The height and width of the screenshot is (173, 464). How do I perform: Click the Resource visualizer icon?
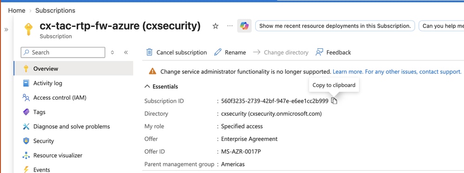(x=26, y=155)
